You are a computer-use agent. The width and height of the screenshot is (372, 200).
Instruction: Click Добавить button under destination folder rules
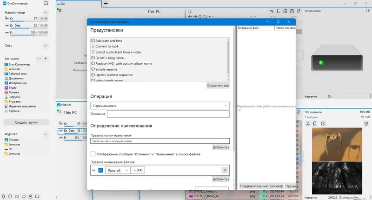click(x=221, y=147)
